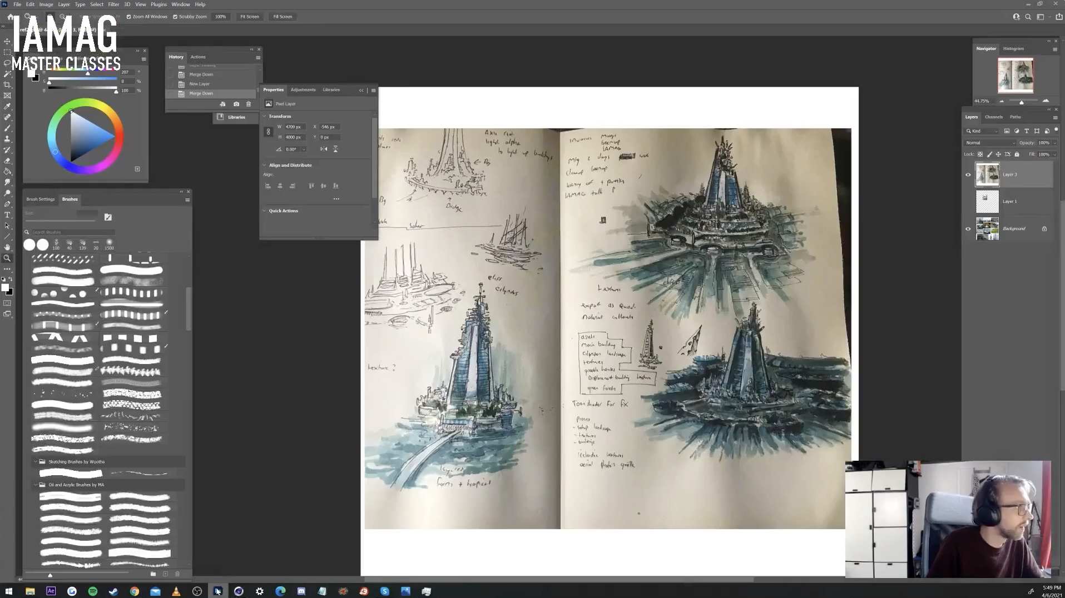Click the Fit Screen button
The image size is (1065, 598).
249,17
